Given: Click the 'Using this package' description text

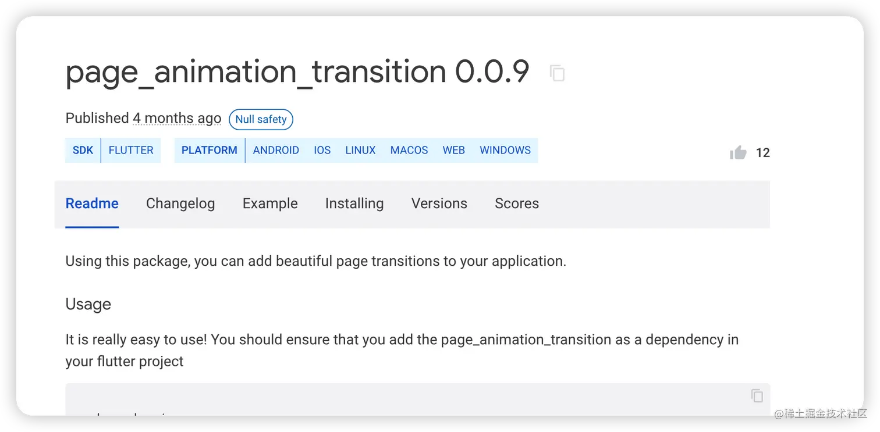Looking at the screenshot, I should coord(315,261).
